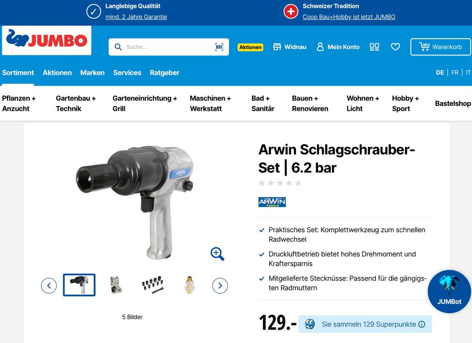Click the JUMBO elephant logo
Image resolution: width=472 pixels, height=343 pixels.
coord(47,40)
